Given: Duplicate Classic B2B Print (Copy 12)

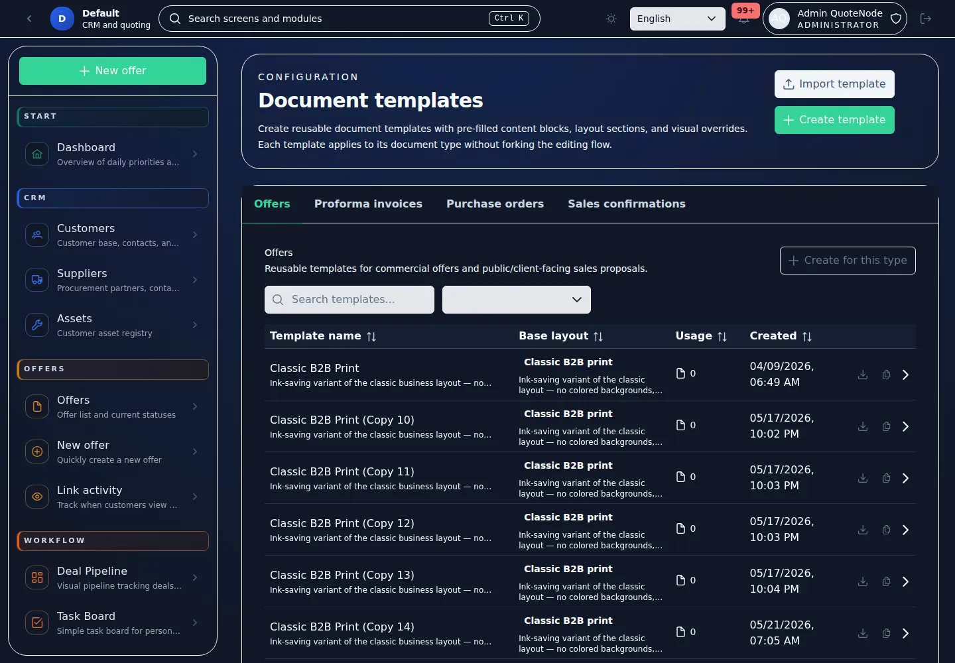Looking at the screenshot, I should [886, 530].
